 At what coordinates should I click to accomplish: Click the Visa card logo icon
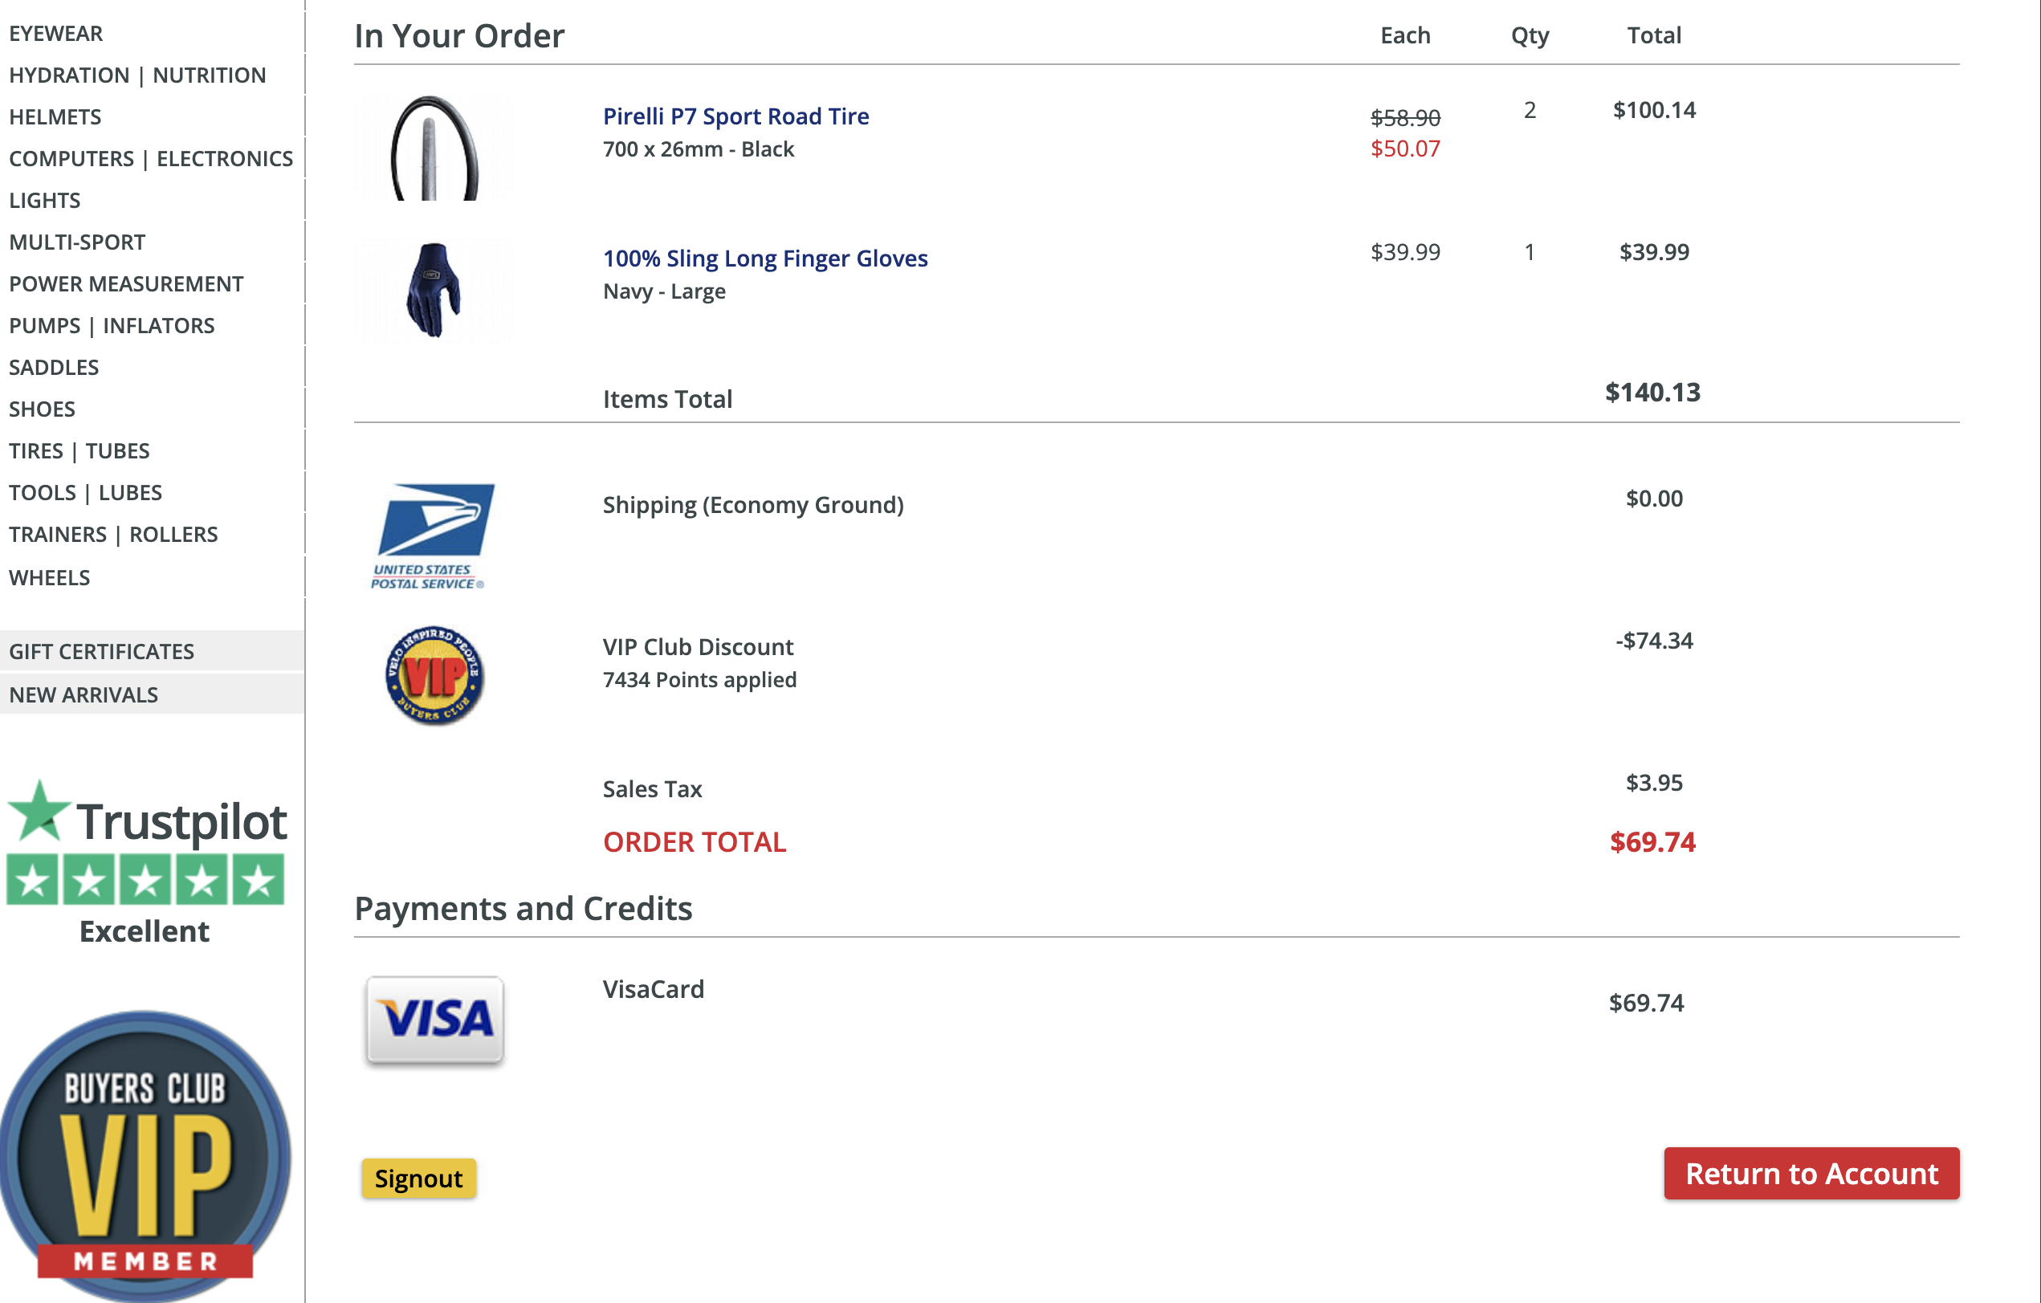coord(435,1019)
